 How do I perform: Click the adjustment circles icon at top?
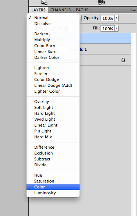(x=101, y=2)
